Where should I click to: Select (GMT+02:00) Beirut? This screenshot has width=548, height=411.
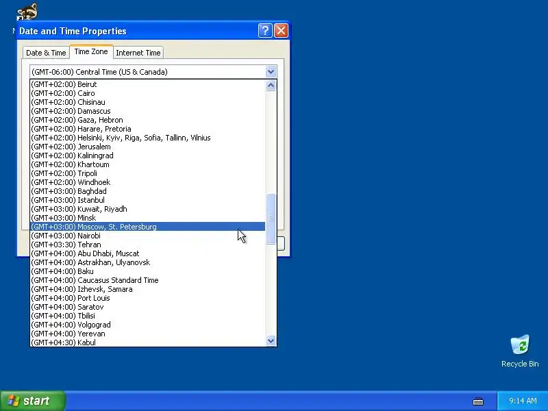pos(148,84)
